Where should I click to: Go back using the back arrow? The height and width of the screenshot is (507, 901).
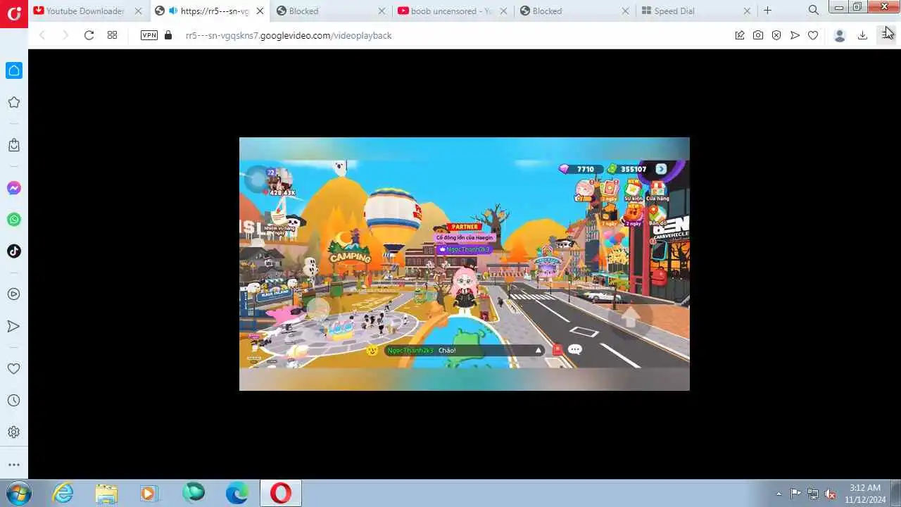(x=42, y=35)
